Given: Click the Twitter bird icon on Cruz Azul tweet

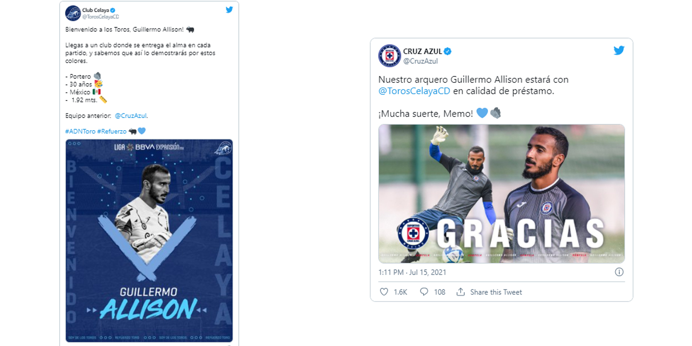Looking at the screenshot, I should pos(619,50).
